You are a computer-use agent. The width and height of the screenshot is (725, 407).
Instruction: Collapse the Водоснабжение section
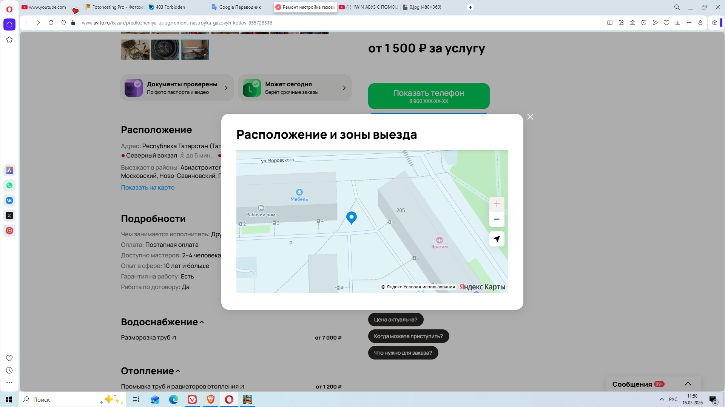click(201, 322)
